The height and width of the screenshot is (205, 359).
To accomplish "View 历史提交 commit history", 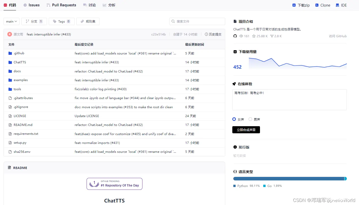I will point(213,34).
